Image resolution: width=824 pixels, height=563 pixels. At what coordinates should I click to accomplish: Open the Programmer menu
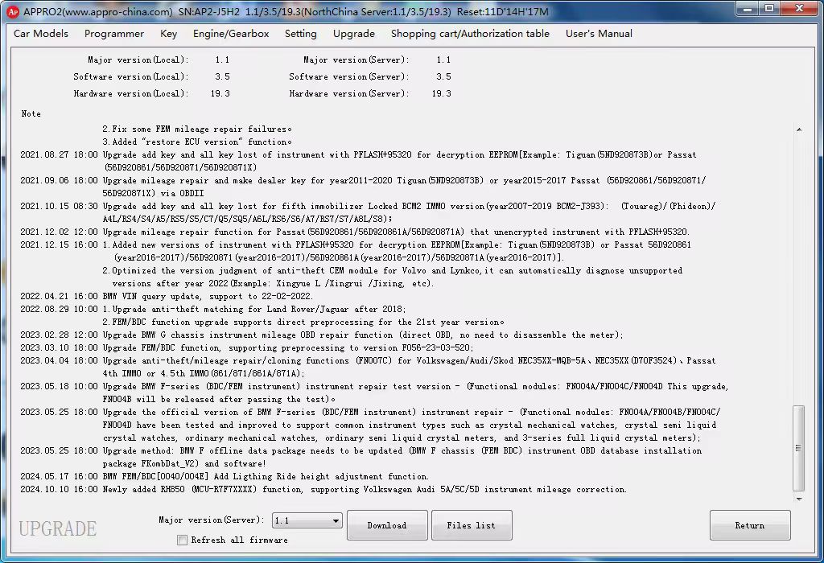click(x=114, y=34)
